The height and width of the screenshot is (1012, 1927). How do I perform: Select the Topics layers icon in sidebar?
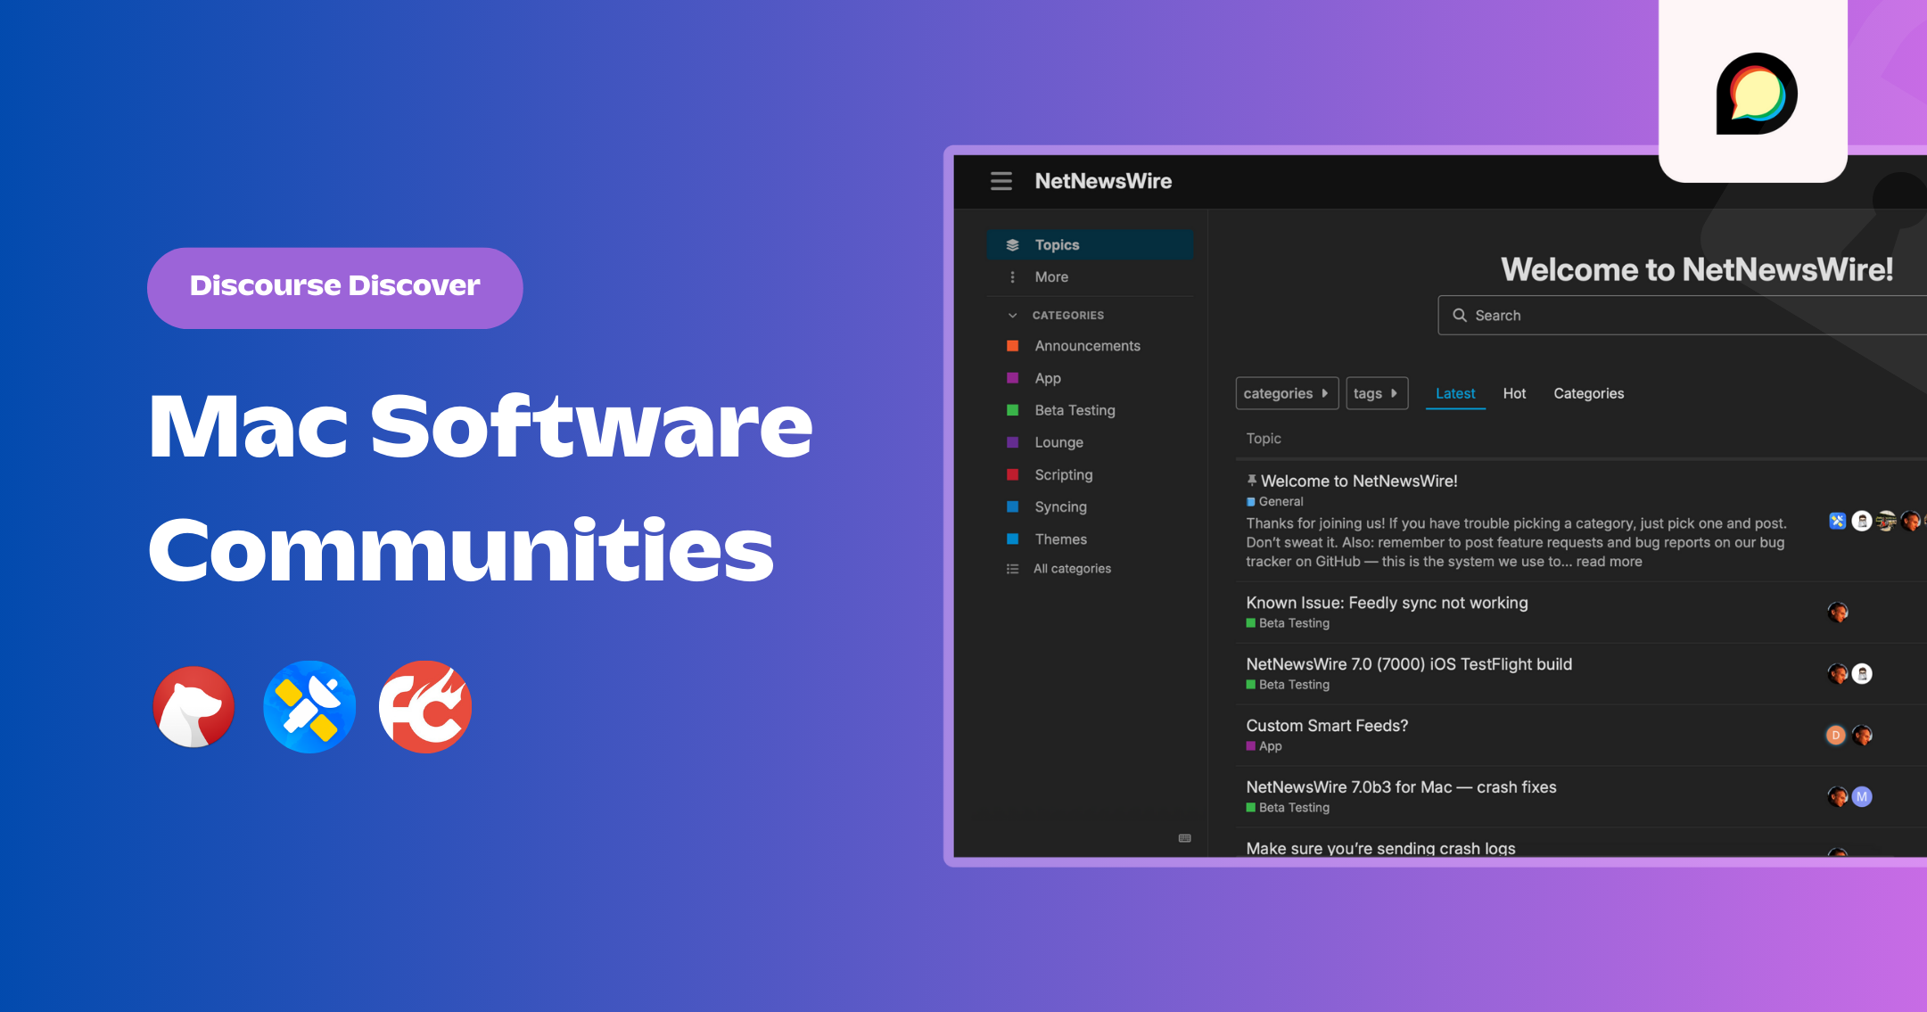click(1012, 244)
